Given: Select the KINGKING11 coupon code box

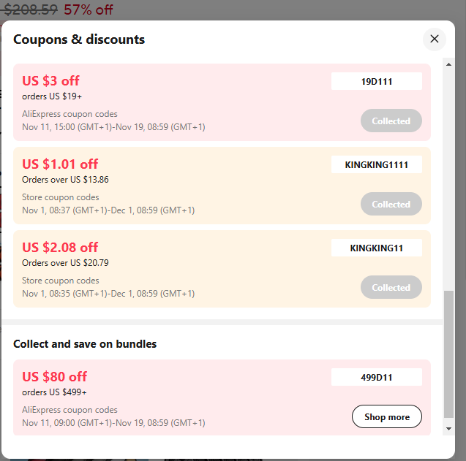Looking at the screenshot, I should (x=377, y=248).
